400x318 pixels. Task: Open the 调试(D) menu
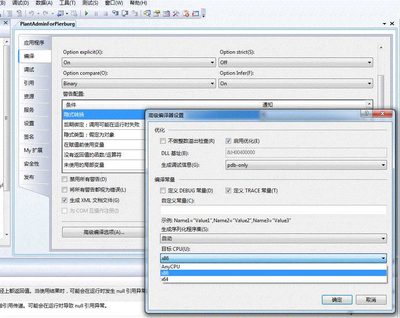[21, 3]
